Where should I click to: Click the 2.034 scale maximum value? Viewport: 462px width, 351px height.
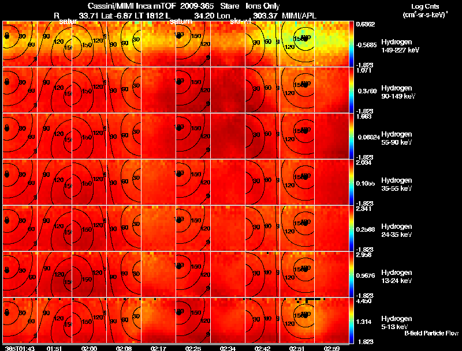pos(364,163)
